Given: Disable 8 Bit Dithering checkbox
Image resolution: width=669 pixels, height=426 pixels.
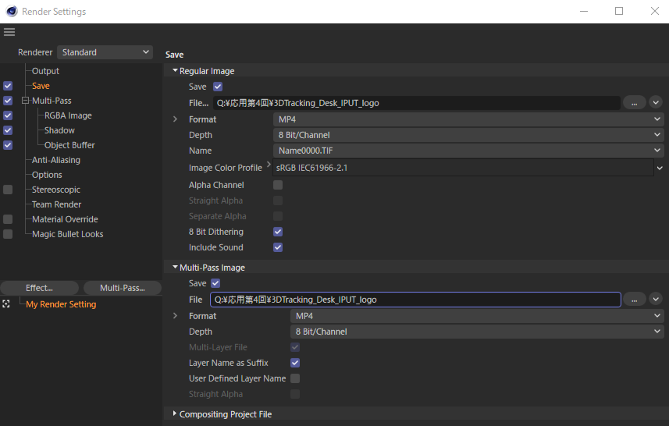Looking at the screenshot, I should (278, 232).
